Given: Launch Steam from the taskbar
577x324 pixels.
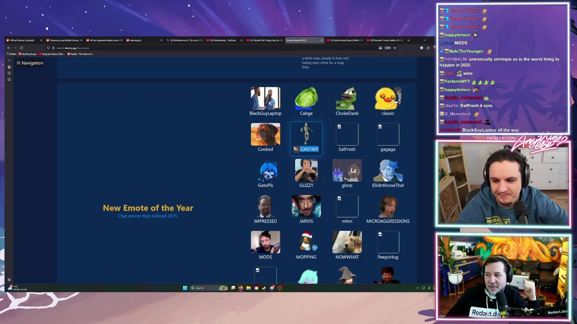Looking at the screenshot, I should tap(264, 288).
